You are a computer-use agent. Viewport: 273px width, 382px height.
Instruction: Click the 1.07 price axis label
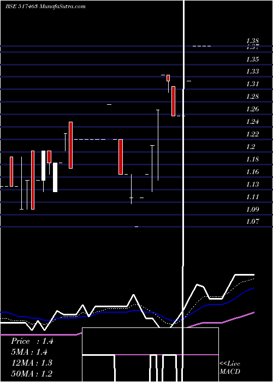[252, 222]
